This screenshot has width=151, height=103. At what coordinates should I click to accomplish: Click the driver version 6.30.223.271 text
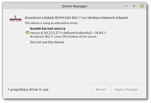[x=73, y=33]
